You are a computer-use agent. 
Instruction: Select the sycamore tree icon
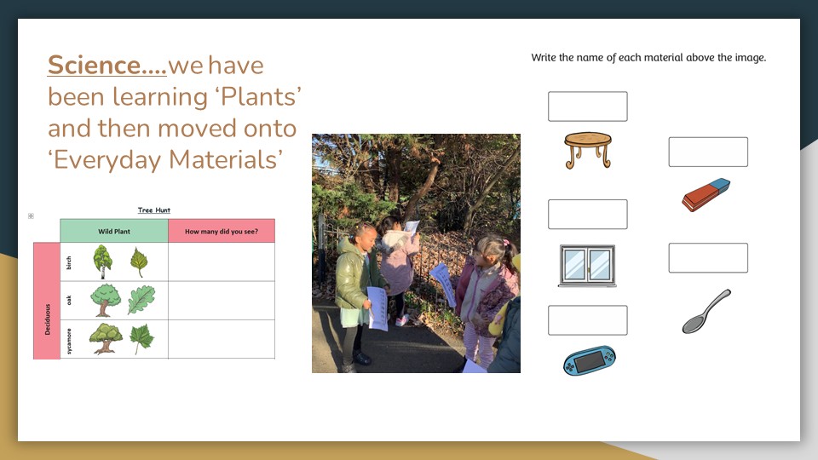point(106,338)
